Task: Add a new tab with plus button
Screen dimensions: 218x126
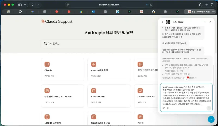Action: pos(207,5)
